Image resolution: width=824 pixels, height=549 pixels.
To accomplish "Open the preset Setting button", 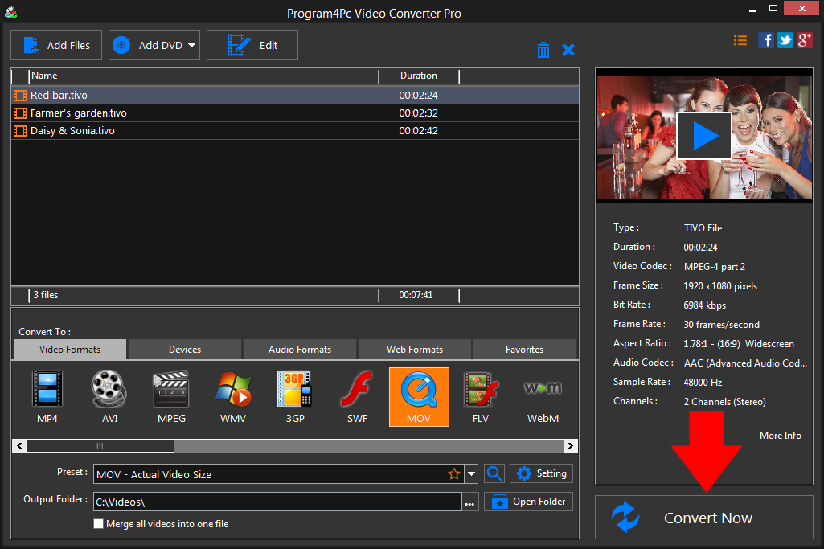I will pos(541,473).
